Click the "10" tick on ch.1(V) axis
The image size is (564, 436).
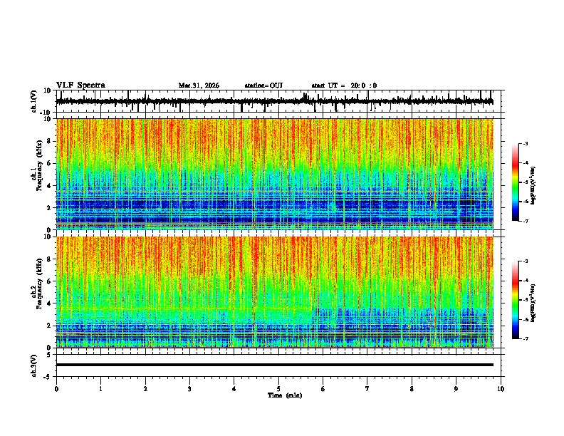click(x=48, y=90)
